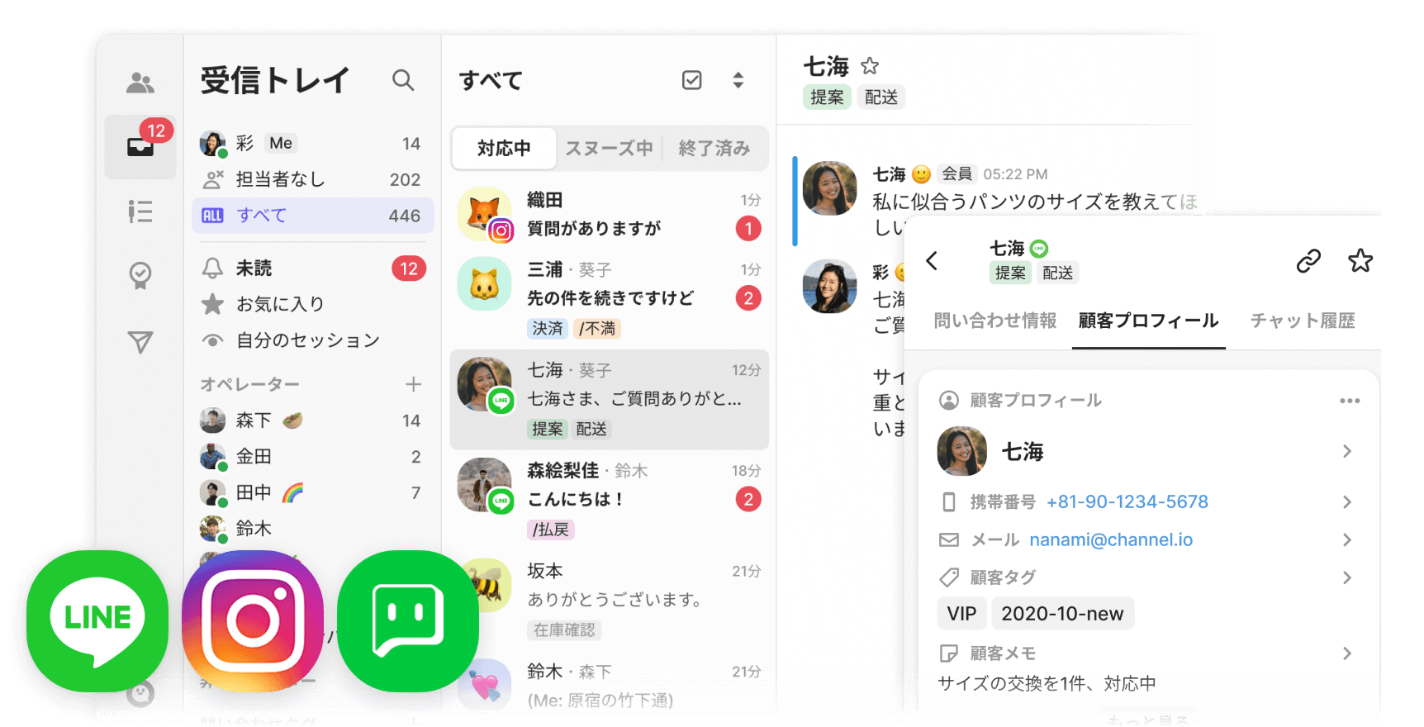The image size is (1424, 727).
Task: Click the paper plane icon in sidebar
Action: coord(140,342)
